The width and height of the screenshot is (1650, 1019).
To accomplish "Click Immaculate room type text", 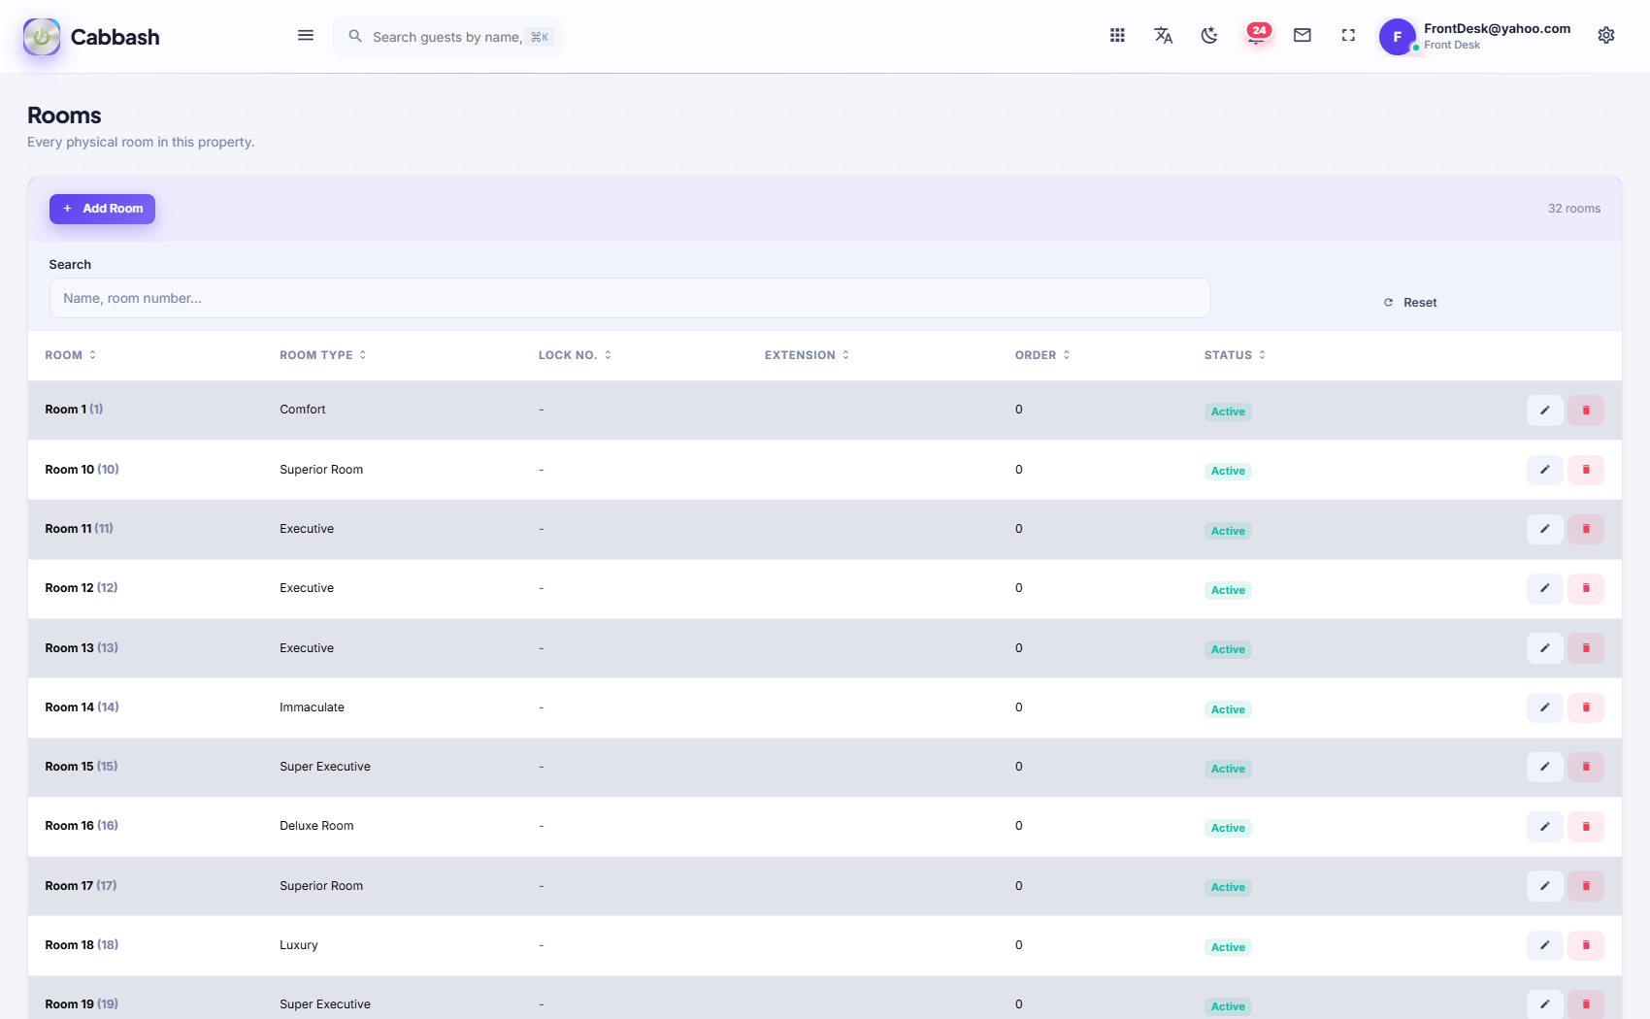I will click(x=312, y=707).
